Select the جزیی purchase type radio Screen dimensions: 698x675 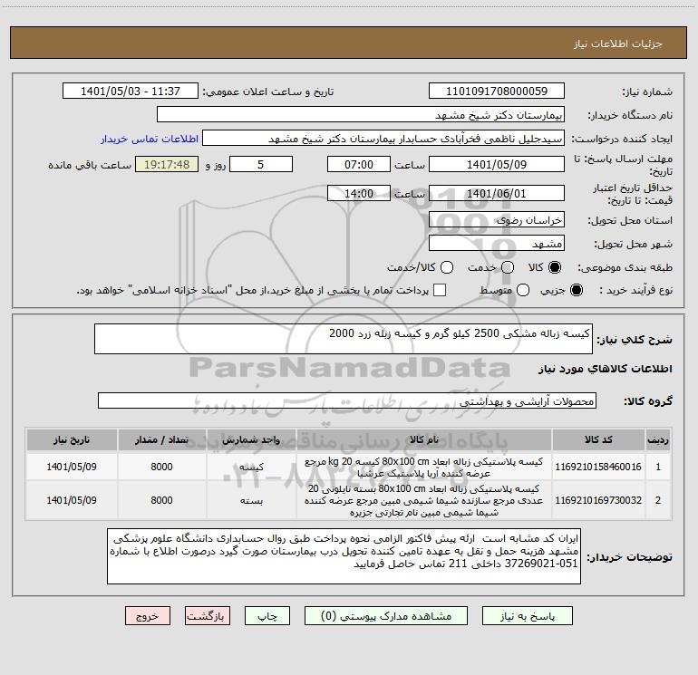coord(576,290)
